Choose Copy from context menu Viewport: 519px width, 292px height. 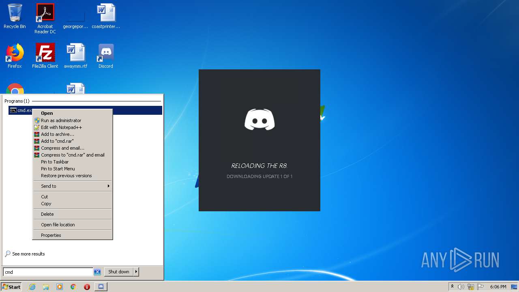pyautogui.click(x=73, y=204)
